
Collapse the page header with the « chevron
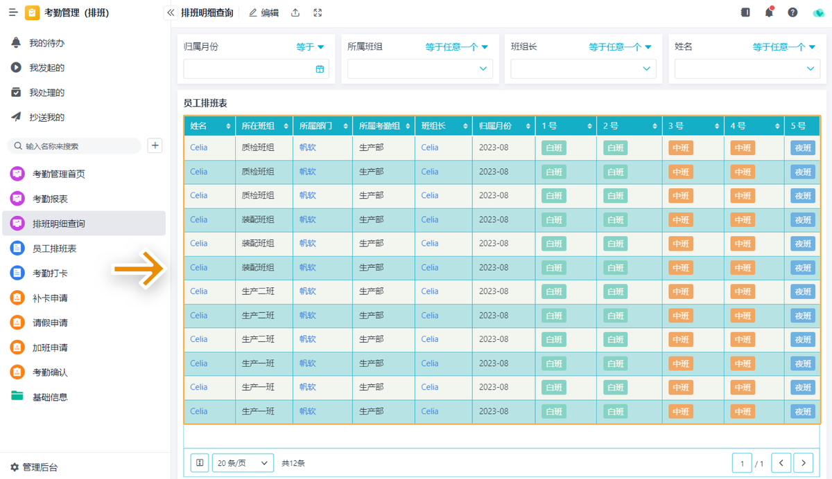171,12
